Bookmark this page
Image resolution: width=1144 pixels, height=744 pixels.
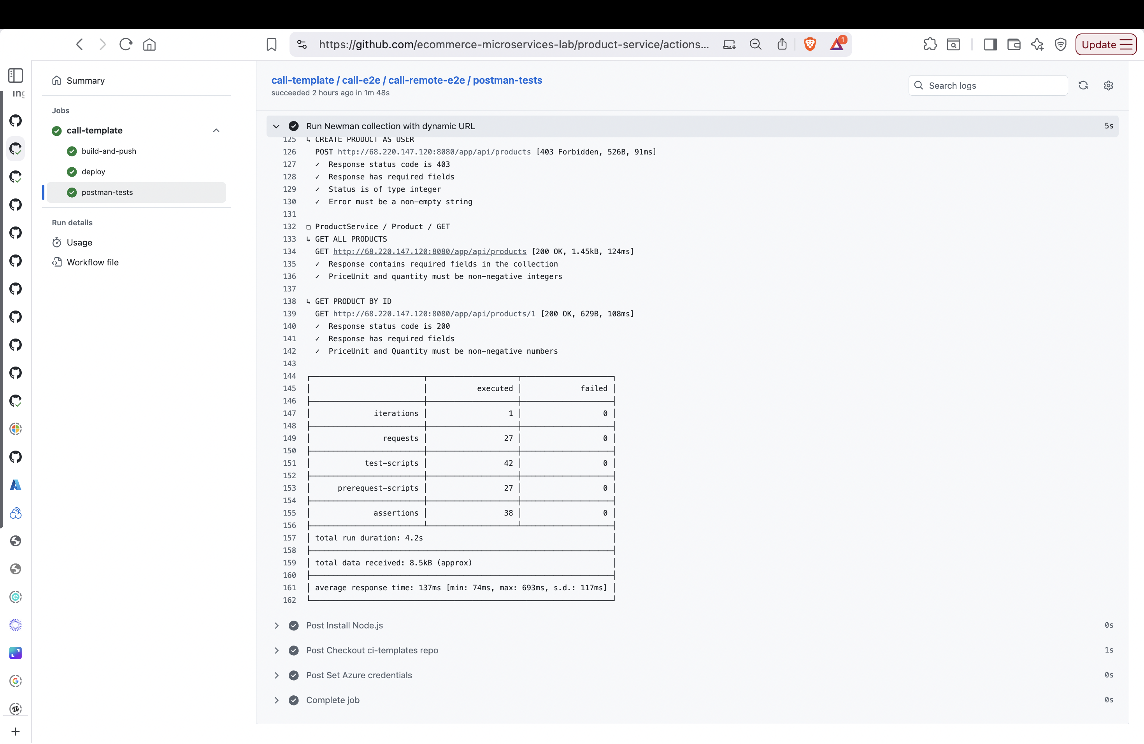tap(272, 45)
